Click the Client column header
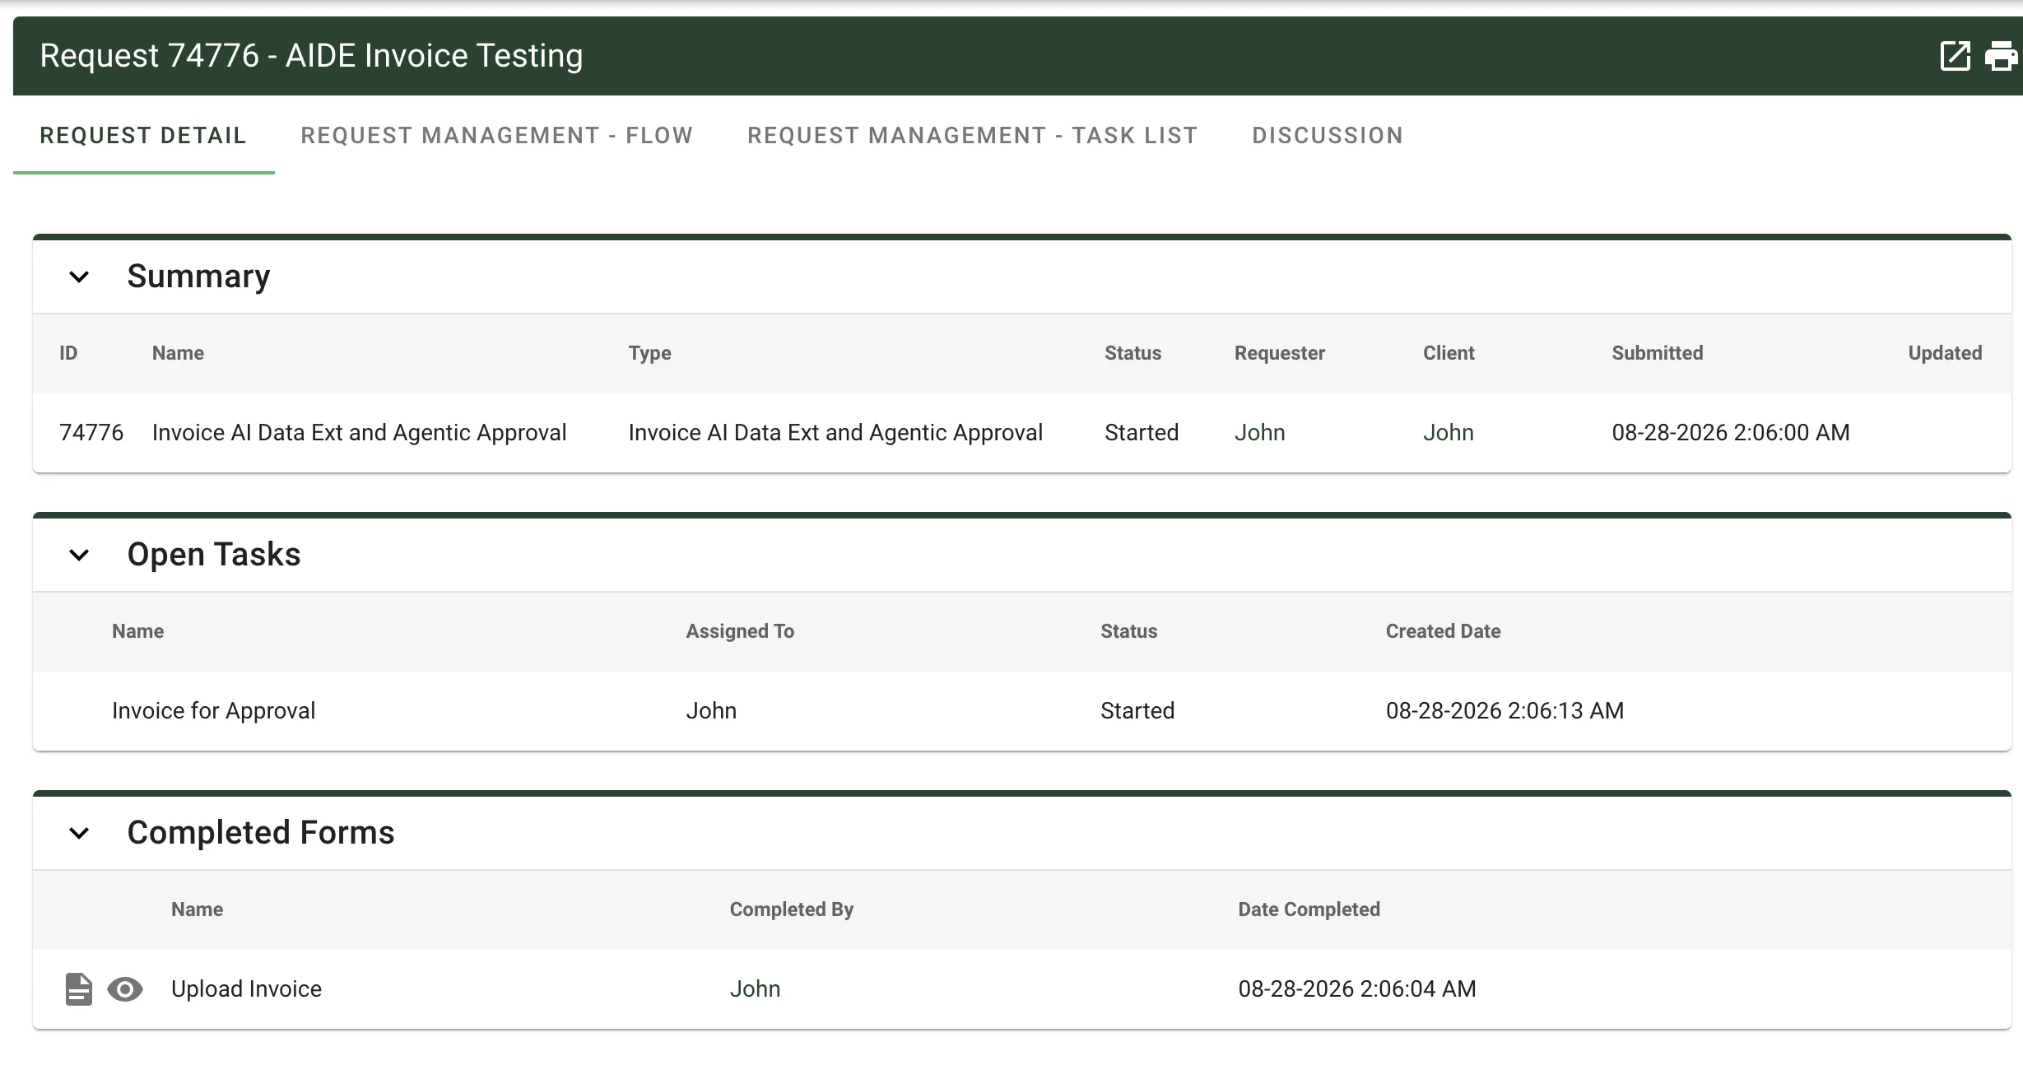This screenshot has width=2023, height=1065. point(1449,353)
